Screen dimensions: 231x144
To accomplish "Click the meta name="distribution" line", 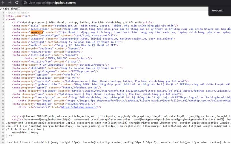I will pos(45,55).
